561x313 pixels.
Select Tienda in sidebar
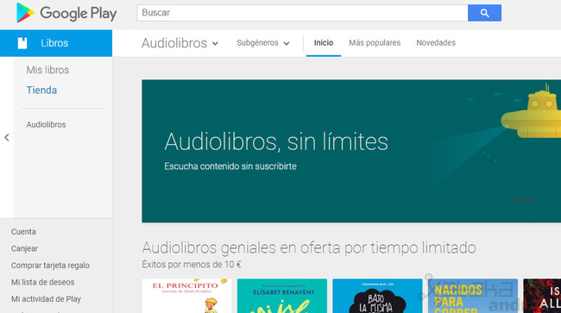(41, 90)
